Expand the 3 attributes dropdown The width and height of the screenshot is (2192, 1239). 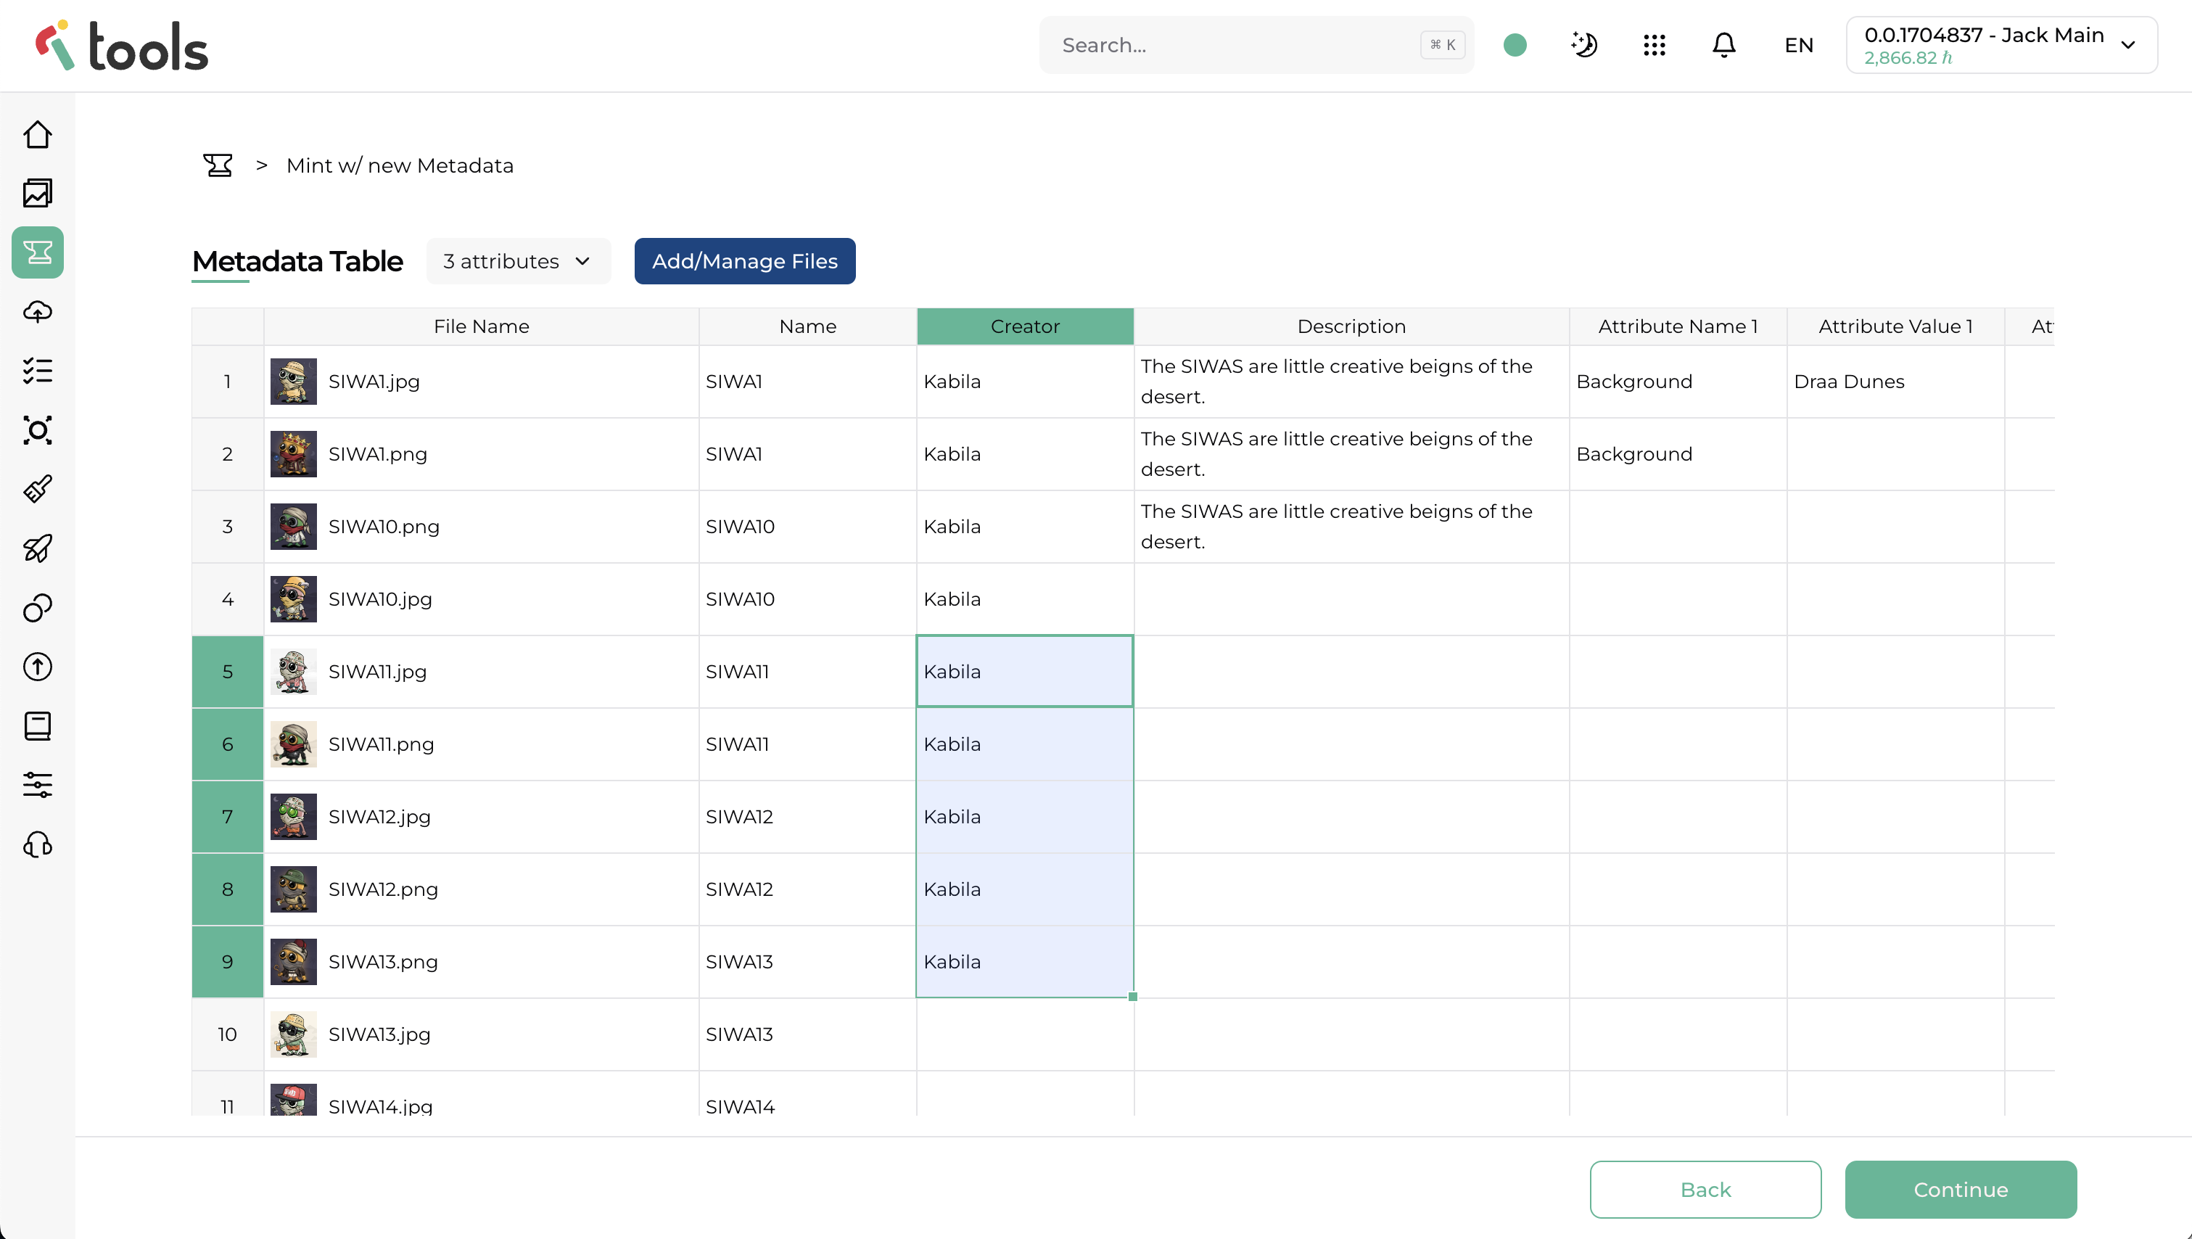click(x=517, y=261)
